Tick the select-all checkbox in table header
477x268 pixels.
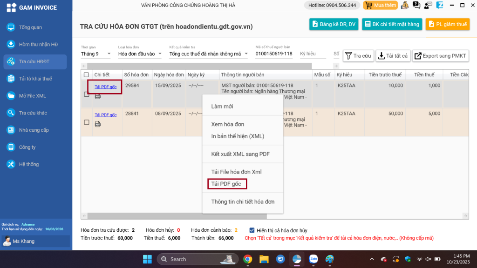click(86, 74)
